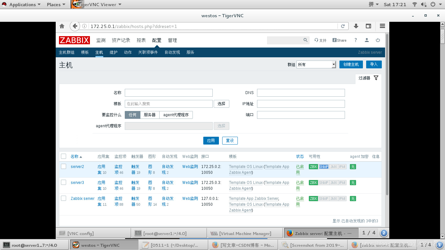Click the Zabbix search magnifier icon

click(x=306, y=40)
